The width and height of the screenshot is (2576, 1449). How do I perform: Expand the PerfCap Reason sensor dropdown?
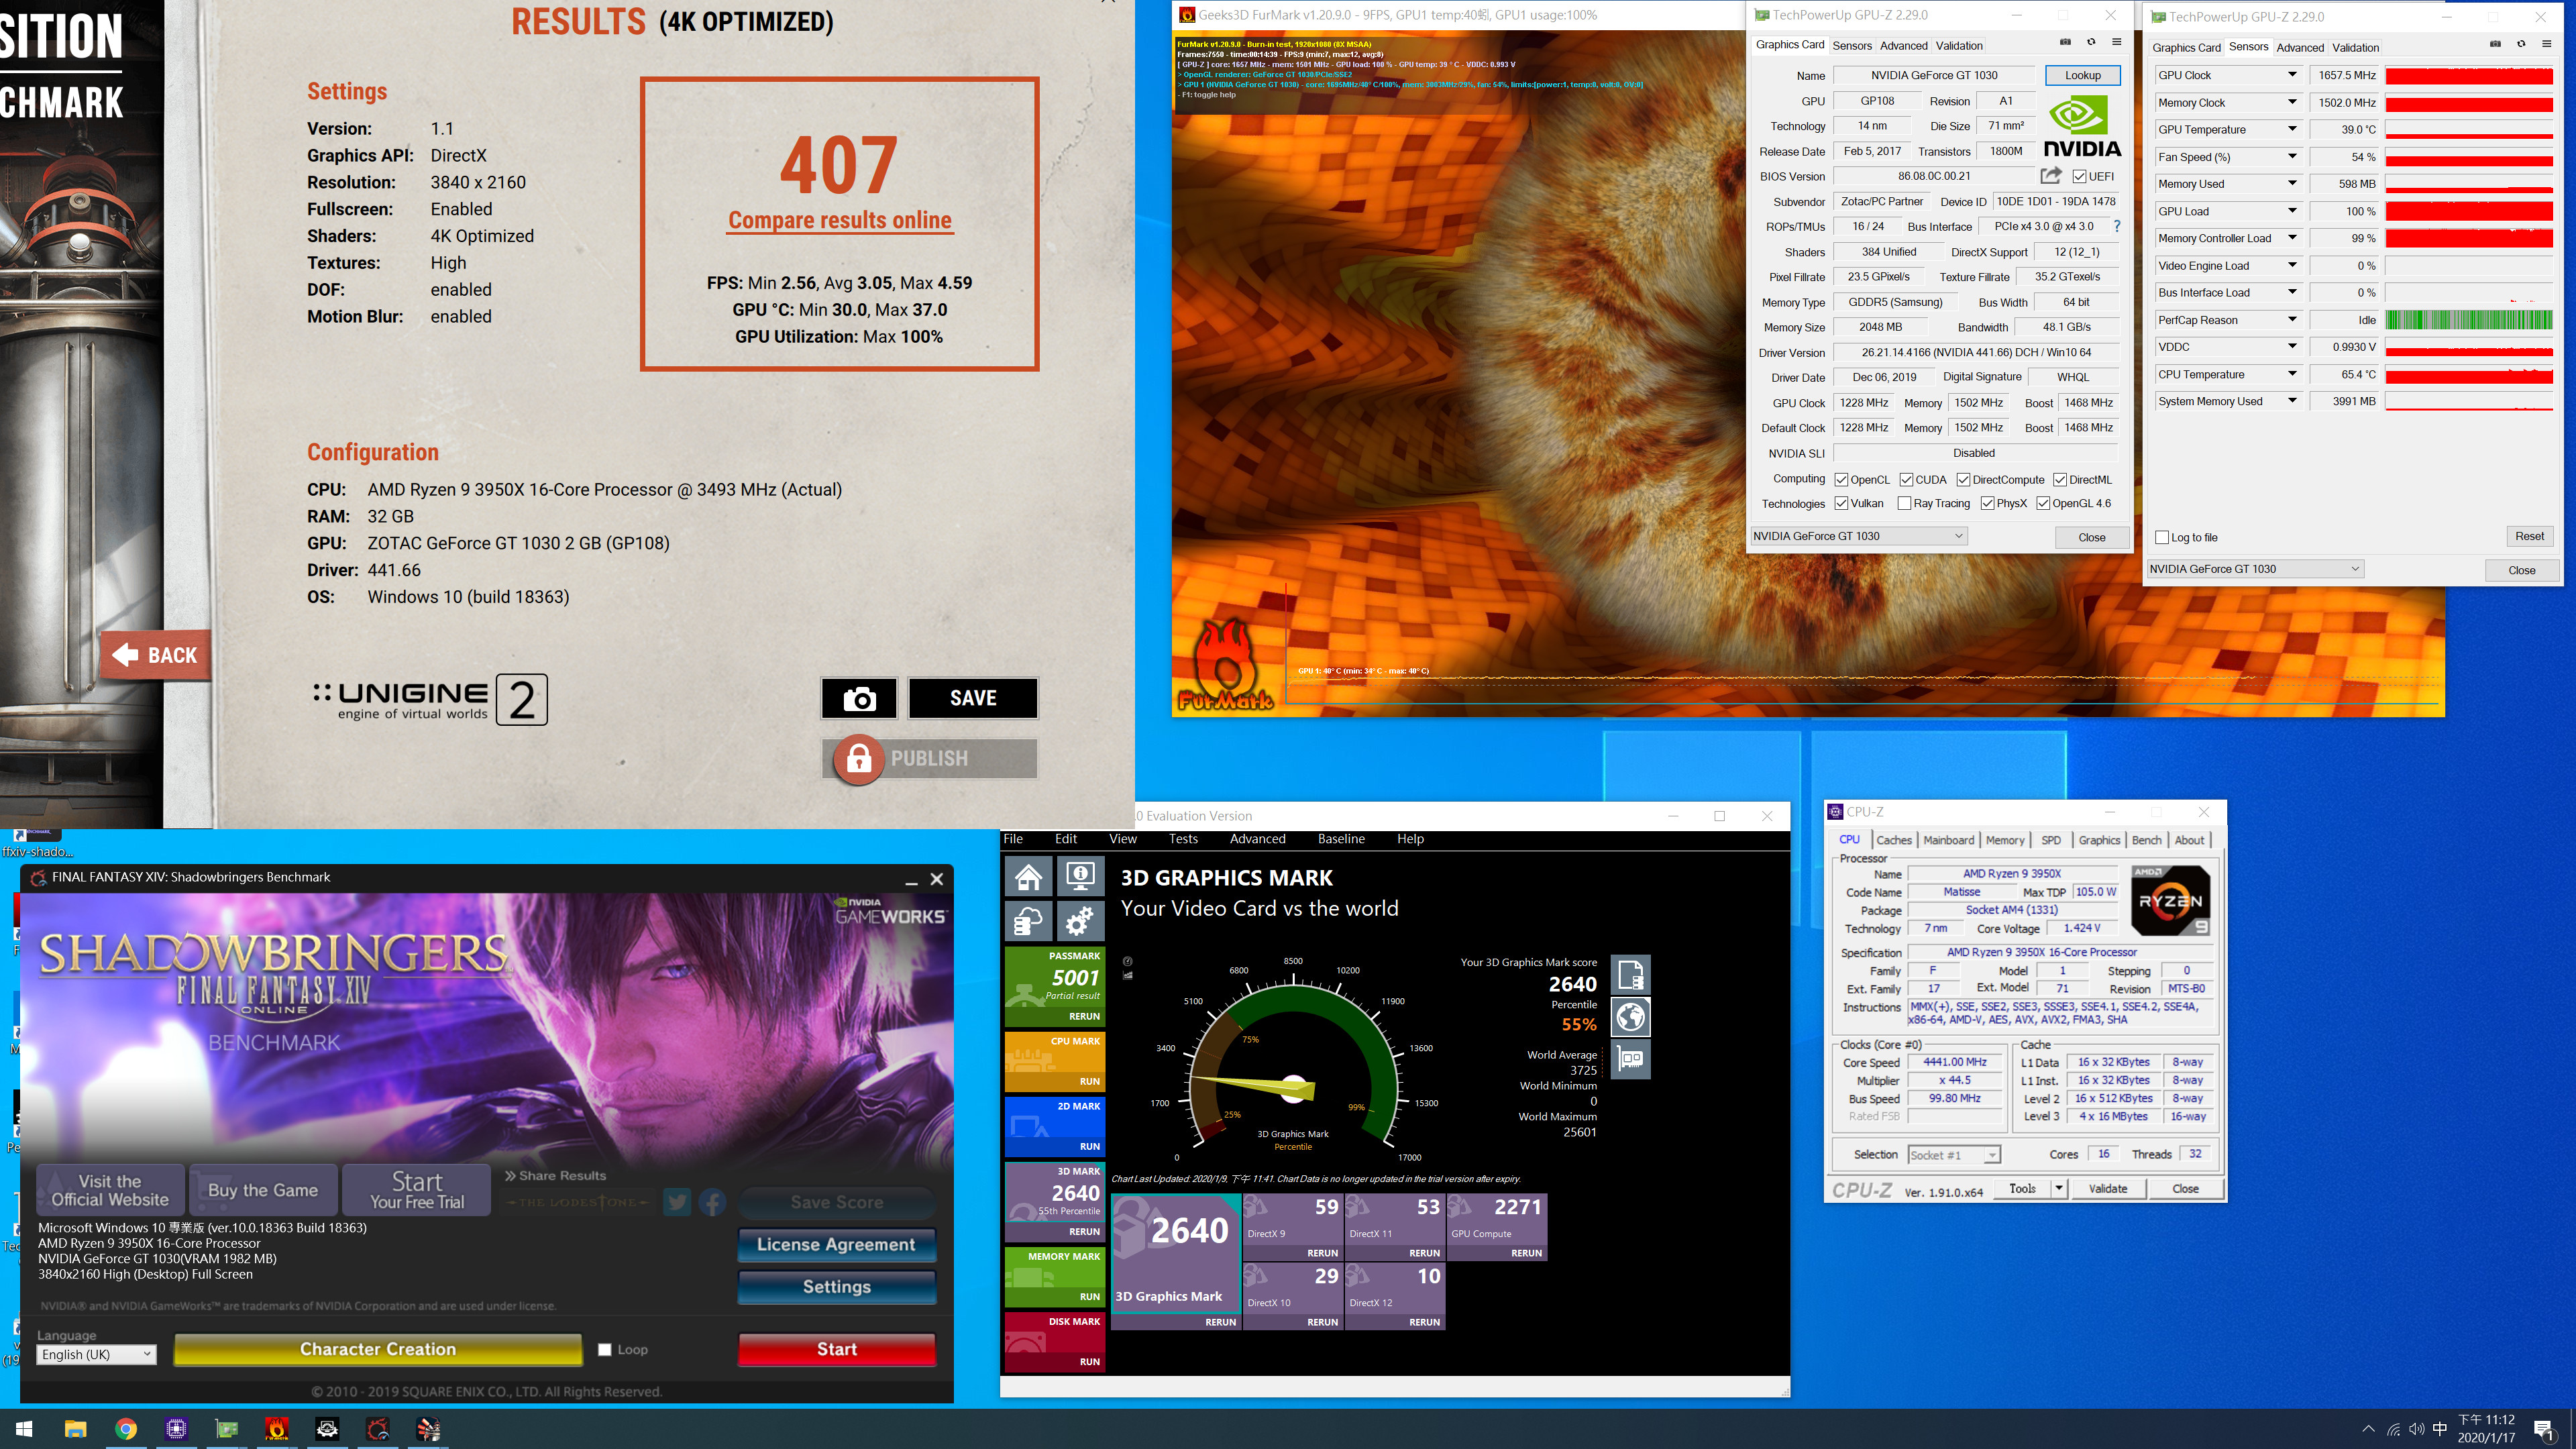click(2292, 320)
